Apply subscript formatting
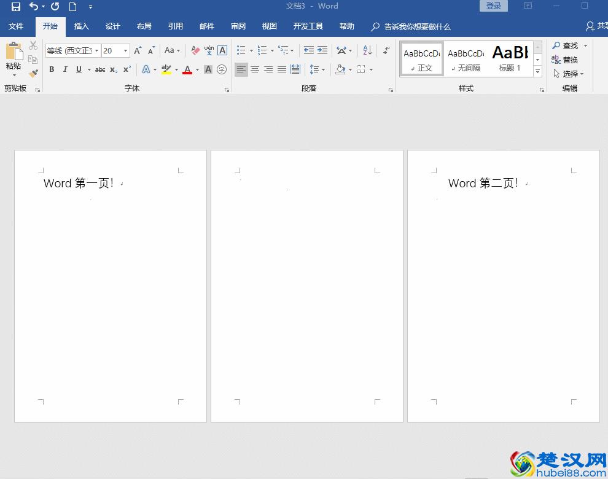 point(113,69)
